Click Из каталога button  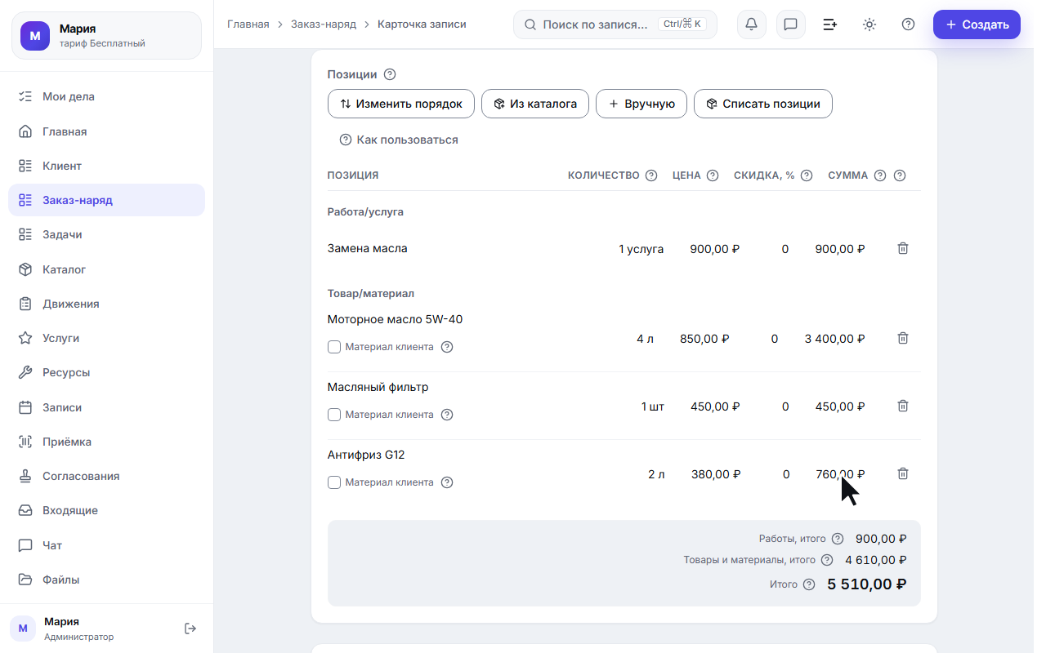[x=535, y=104]
